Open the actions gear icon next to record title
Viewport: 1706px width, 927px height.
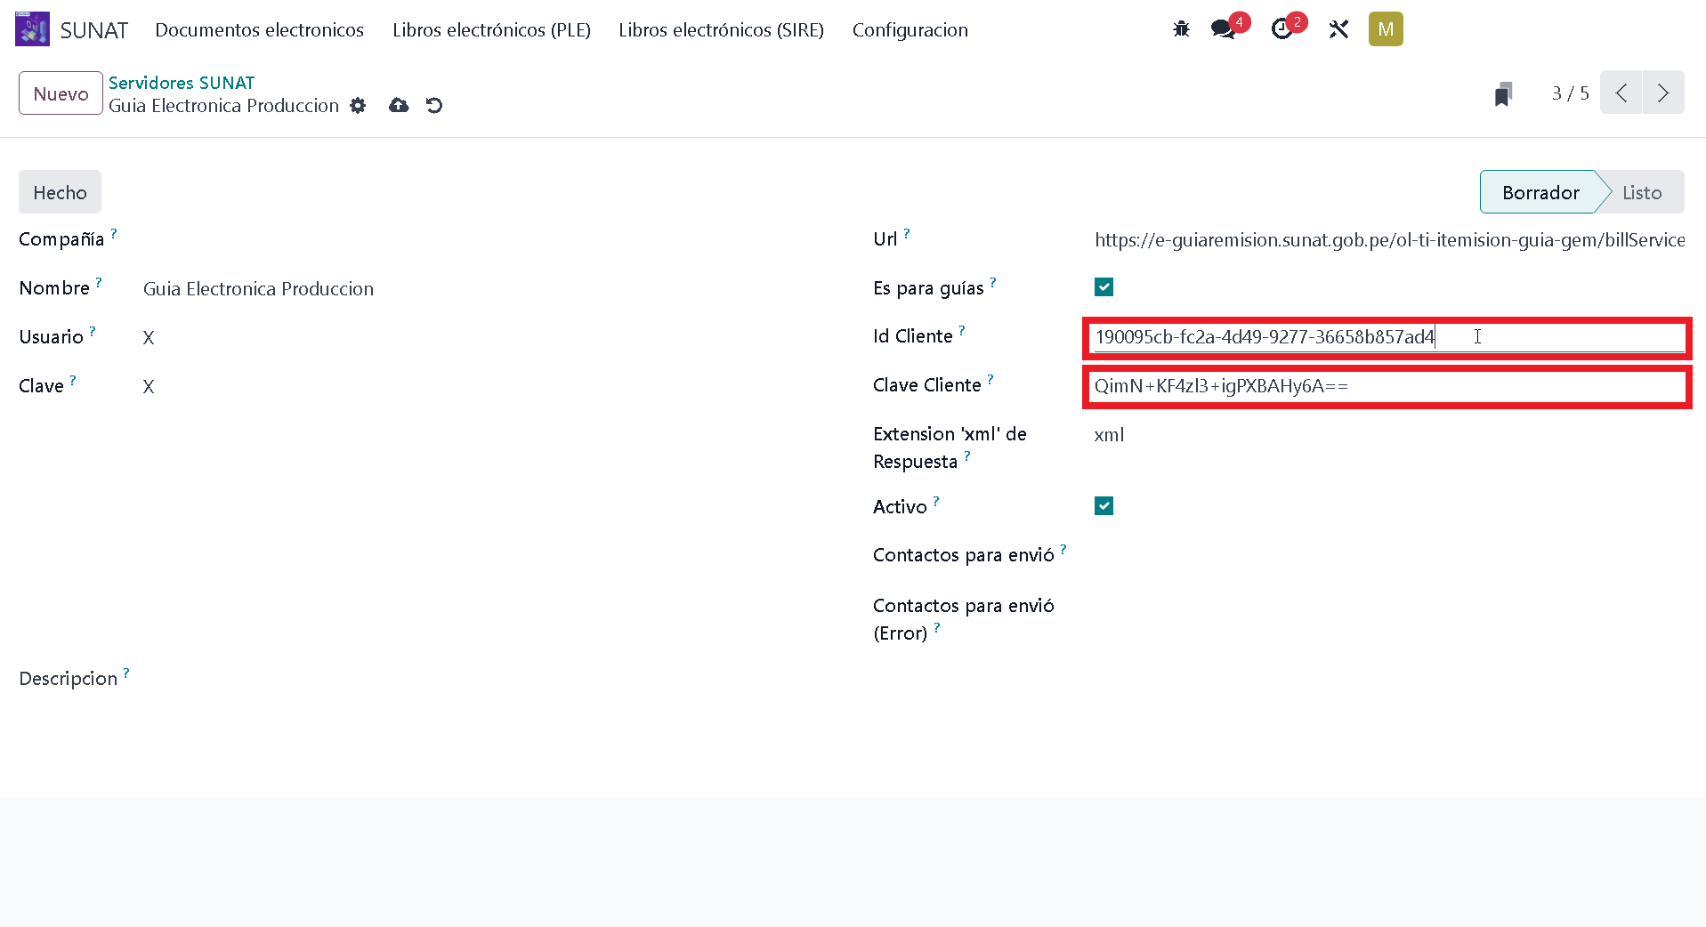coord(358,106)
